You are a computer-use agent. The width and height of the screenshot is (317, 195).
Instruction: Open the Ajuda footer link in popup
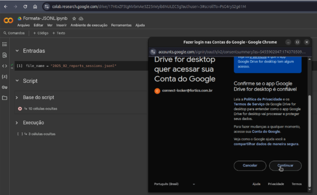tap(256, 184)
